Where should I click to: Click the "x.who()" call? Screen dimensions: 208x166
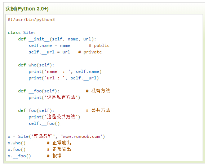tap(17, 143)
